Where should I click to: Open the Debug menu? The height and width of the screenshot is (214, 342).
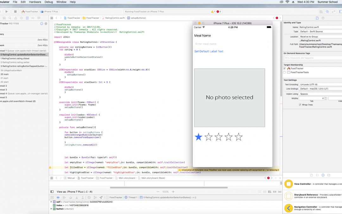click(x=49, y=2)
